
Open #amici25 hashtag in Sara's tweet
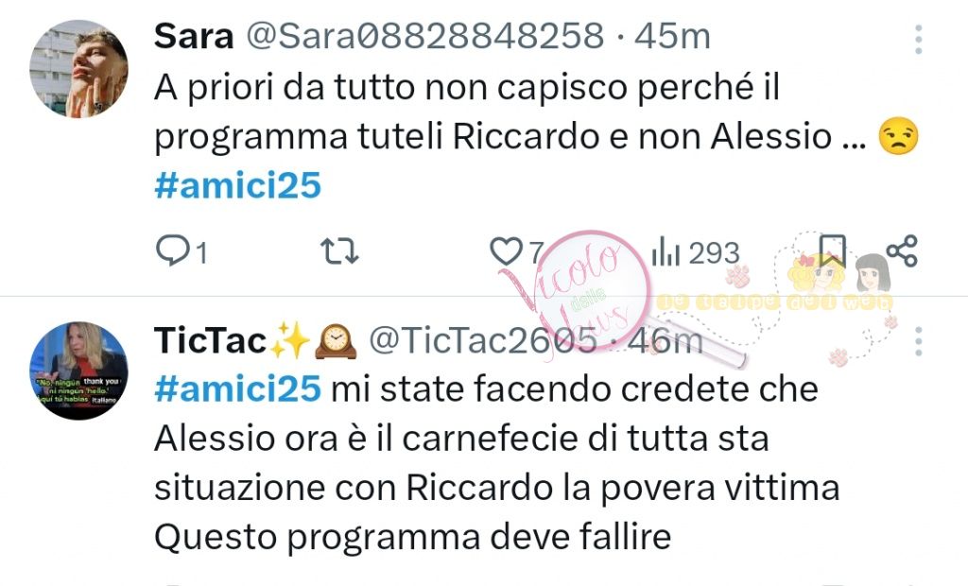[x=237, y=185]
